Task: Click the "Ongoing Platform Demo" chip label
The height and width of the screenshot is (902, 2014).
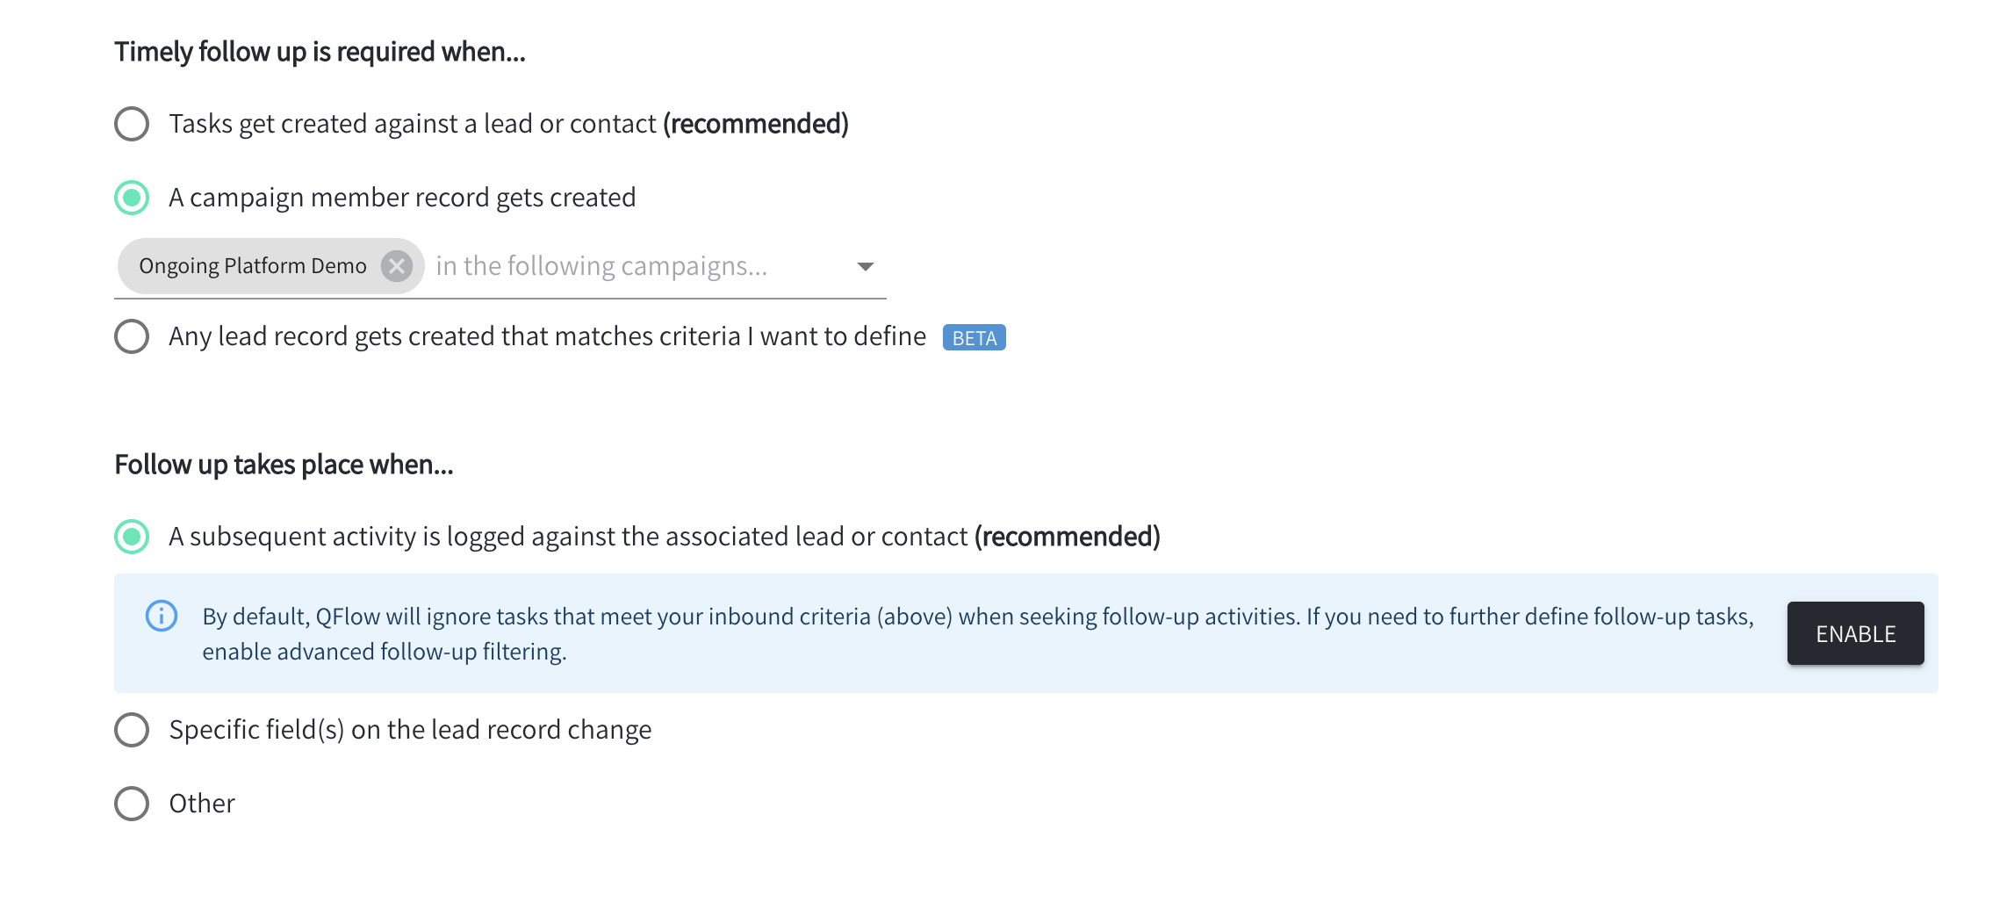Action: coord(253,265)
